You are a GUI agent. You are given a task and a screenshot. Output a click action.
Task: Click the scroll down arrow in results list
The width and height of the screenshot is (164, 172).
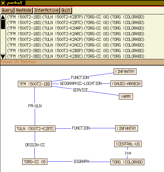click(x=3, y=57)
